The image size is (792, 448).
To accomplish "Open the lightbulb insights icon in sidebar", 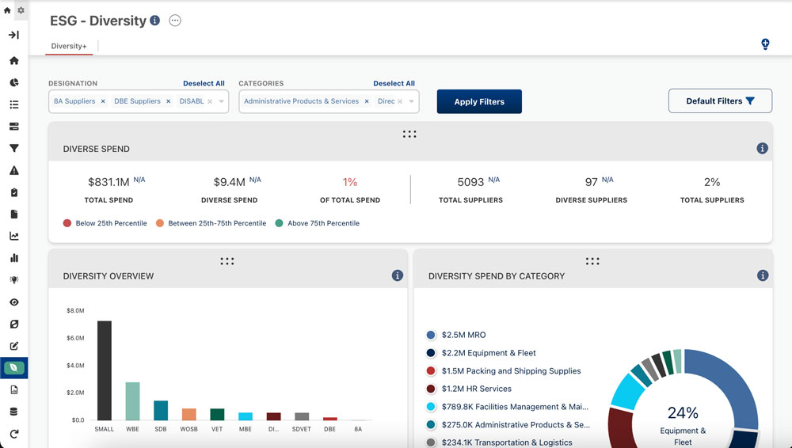I will [x=14, y=280].
